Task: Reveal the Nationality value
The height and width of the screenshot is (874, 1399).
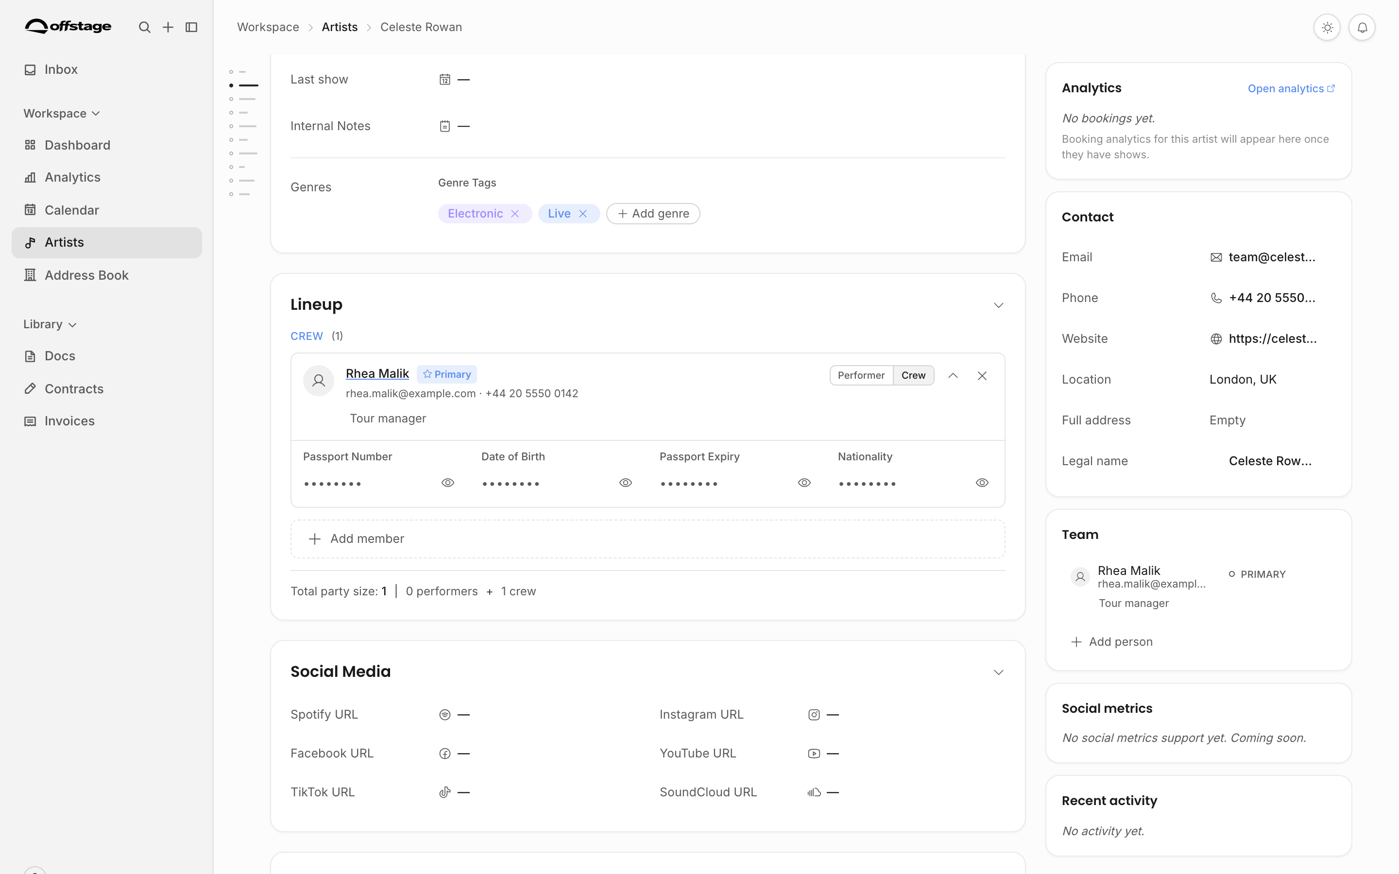Action: [982, 483]
